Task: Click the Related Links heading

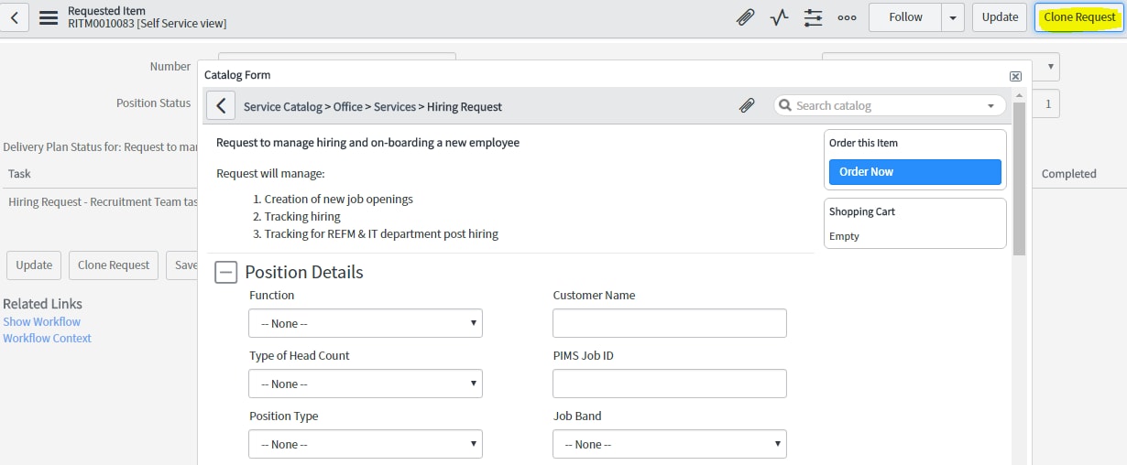Action: point(42,304)
